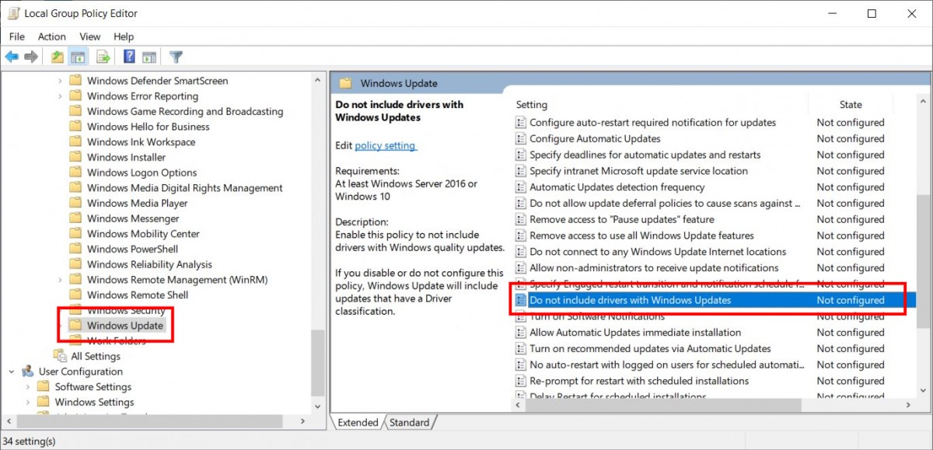933x450 pixels.
Task: Toggle the Show/Hide Console Tree icon
Action: pos(78,56)
